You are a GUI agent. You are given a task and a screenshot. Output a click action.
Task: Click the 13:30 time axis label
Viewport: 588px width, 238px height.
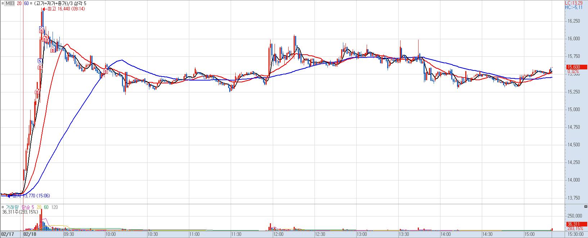click(404, 234)
